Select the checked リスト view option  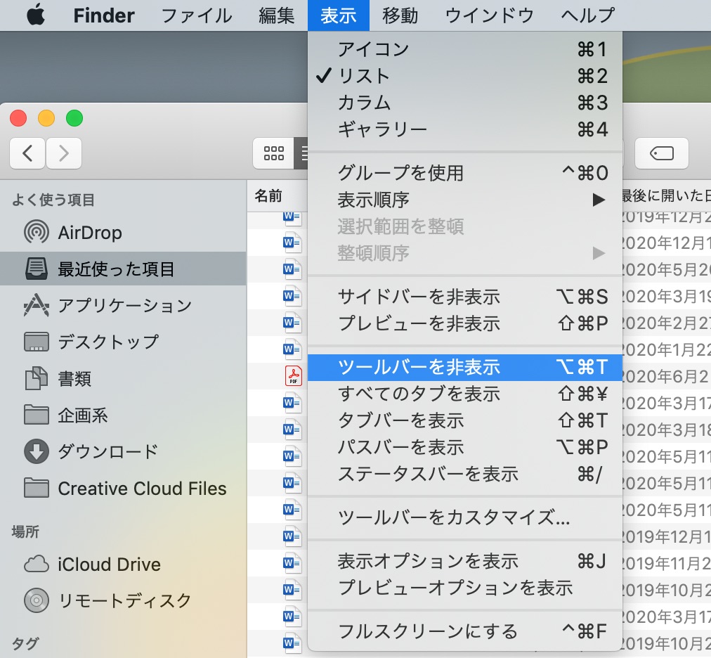[x=465, y=76]
